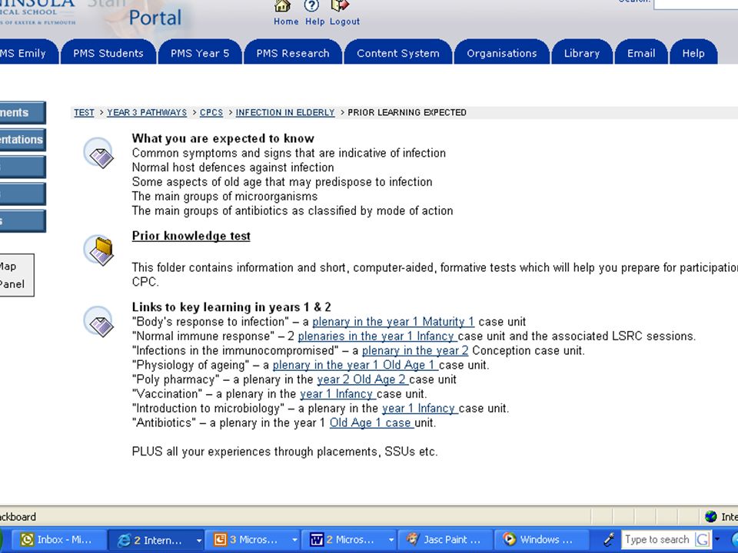Click YEAR 3 PATHWAYS breadcrumb
The image size is (738, 553).
pos(147,112)
